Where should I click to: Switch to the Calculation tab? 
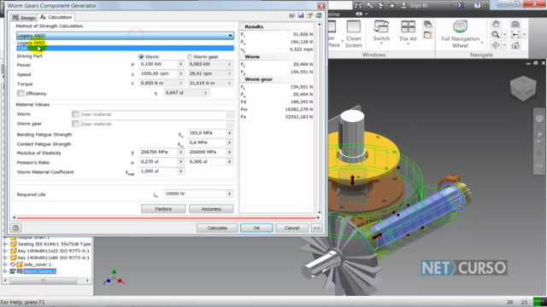click(56, 17)
